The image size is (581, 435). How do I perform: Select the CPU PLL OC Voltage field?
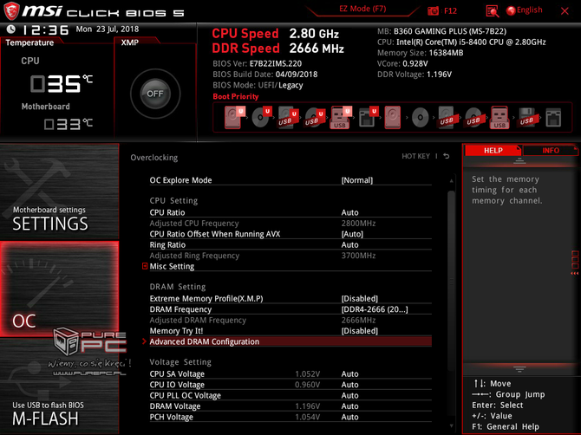(349, 395)
